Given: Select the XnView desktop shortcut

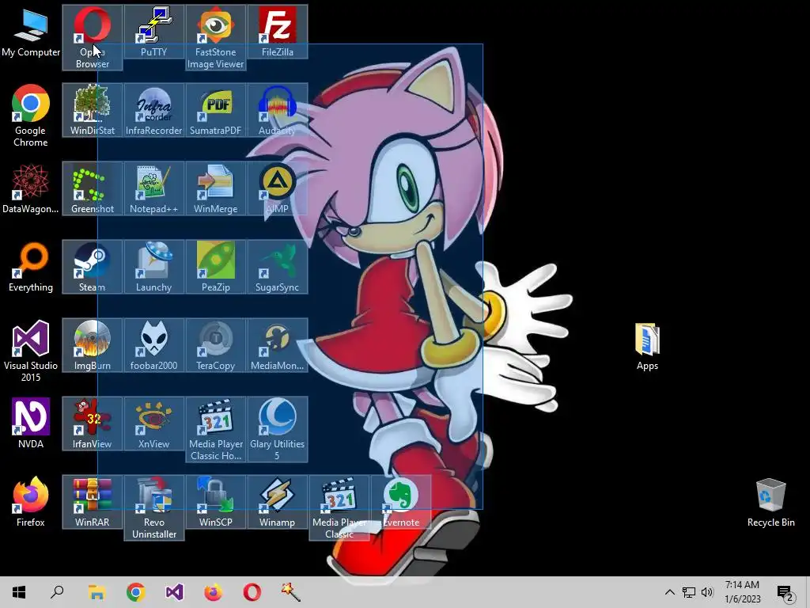Looking at the screenshot, I should pyautogui.click(x=154, y=424).
